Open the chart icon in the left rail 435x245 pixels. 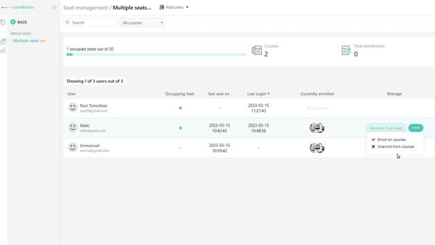pyautogui.click(x=3, y=50)
